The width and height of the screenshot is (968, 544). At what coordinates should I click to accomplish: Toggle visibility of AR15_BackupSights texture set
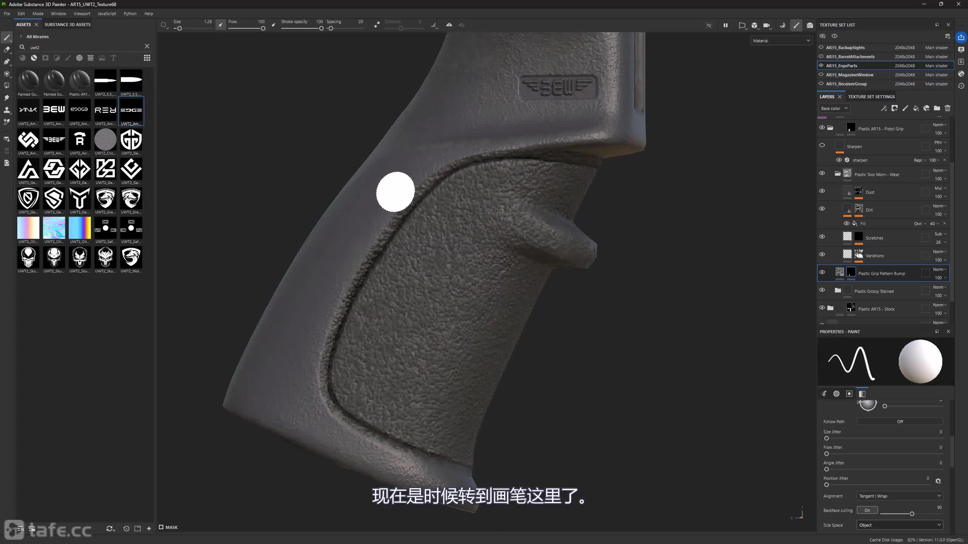(x=821, y=48)
